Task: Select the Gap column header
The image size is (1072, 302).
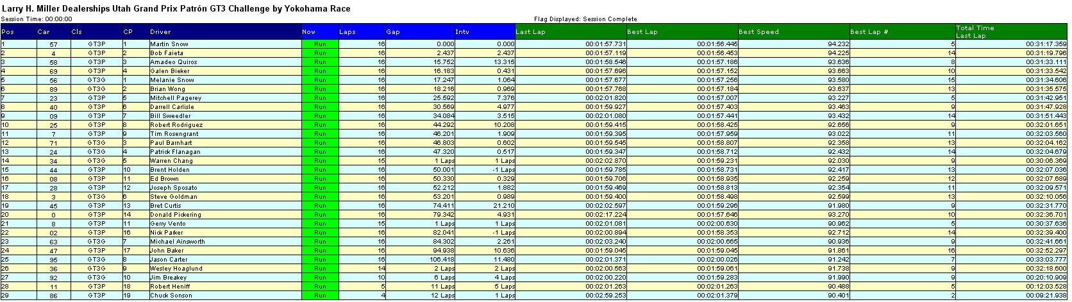Action: [x=393, y=31]
